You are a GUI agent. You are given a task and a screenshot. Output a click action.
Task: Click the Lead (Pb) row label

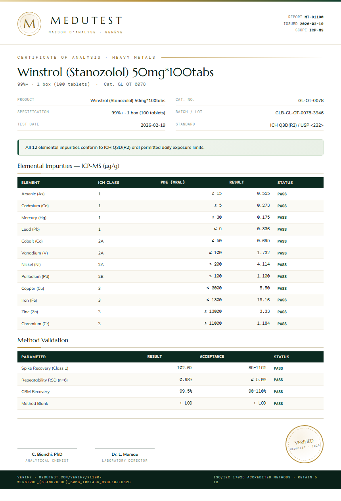[31, 229]
